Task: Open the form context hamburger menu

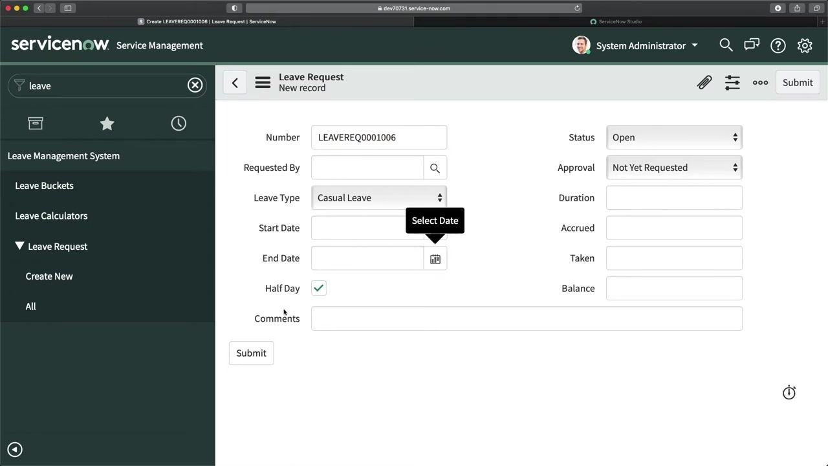Action: click(263, 83)
